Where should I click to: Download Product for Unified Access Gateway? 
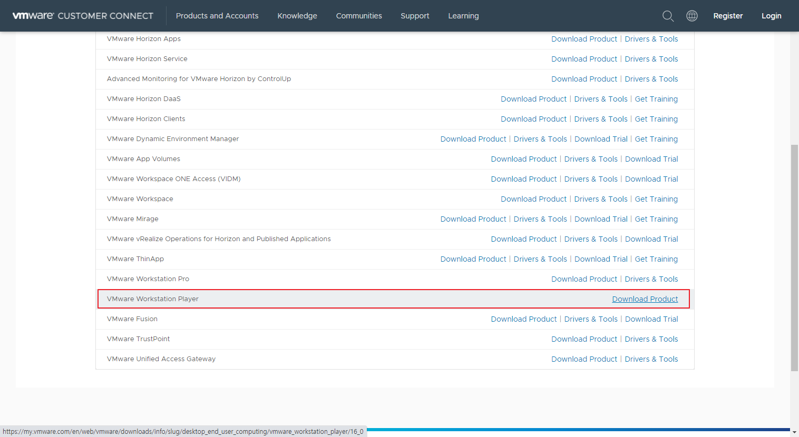[x=584, y=359]
